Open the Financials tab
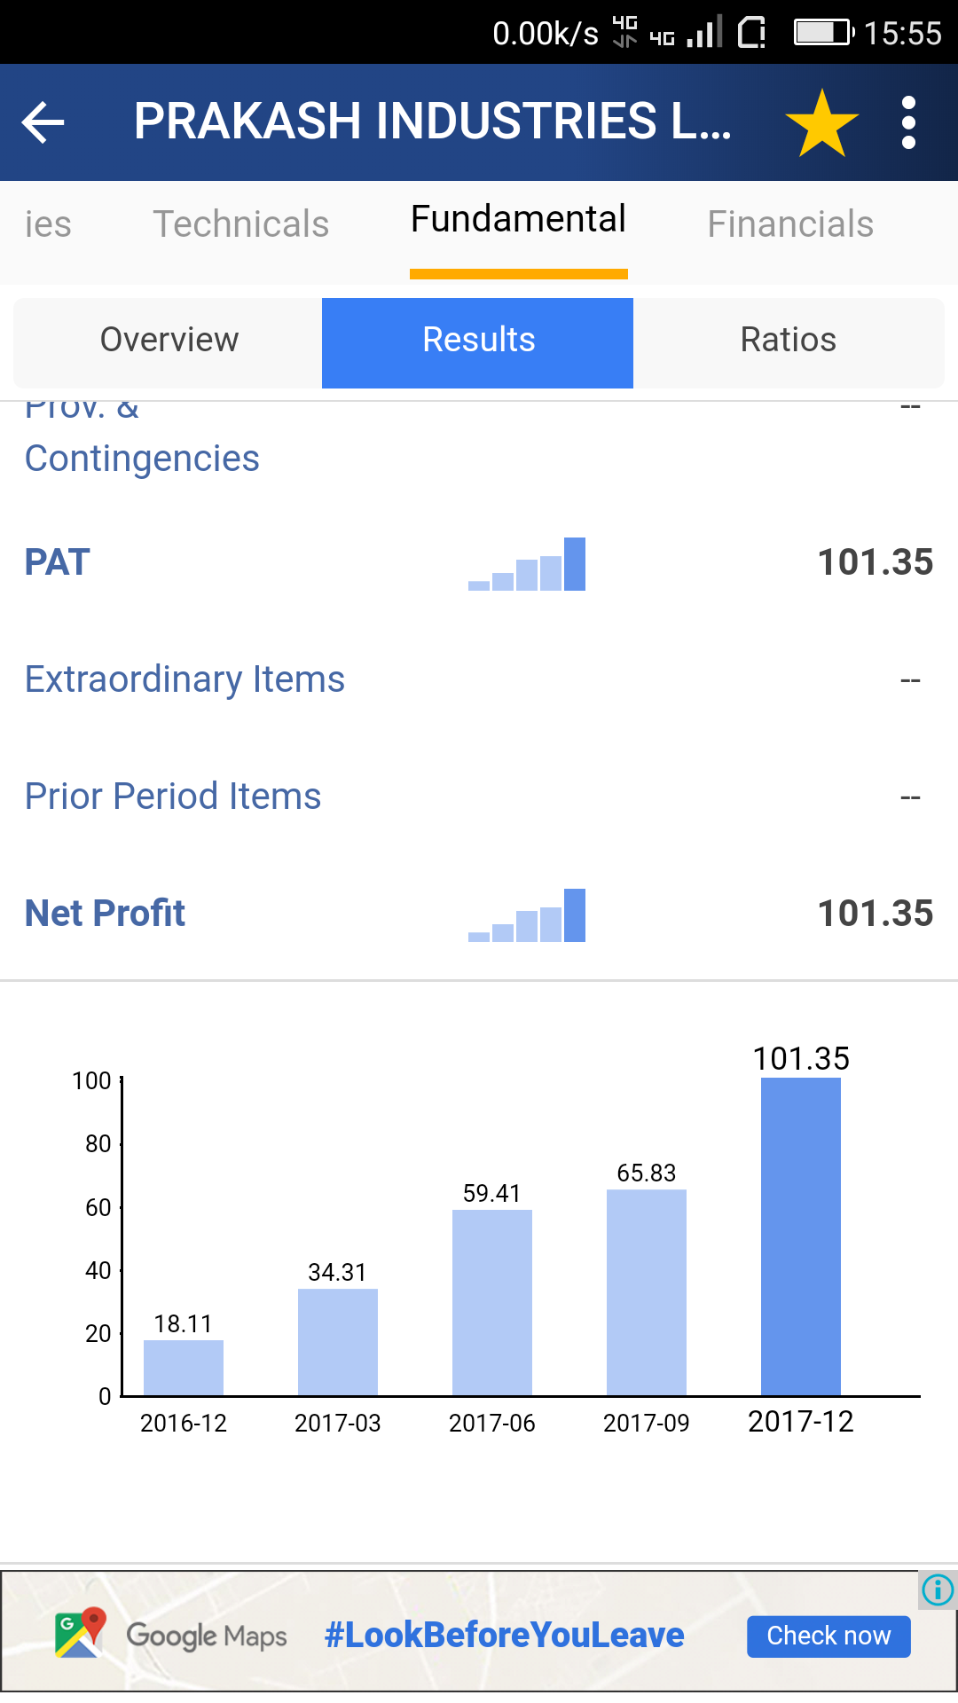Image resolution: width=958 pixels, height=1703 pixels. (x=790, y=224)
